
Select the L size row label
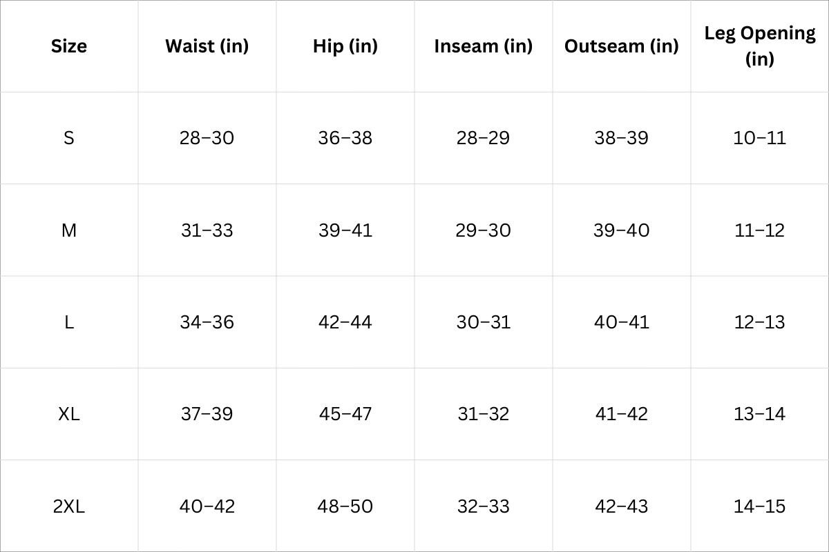tap(69, 322)
